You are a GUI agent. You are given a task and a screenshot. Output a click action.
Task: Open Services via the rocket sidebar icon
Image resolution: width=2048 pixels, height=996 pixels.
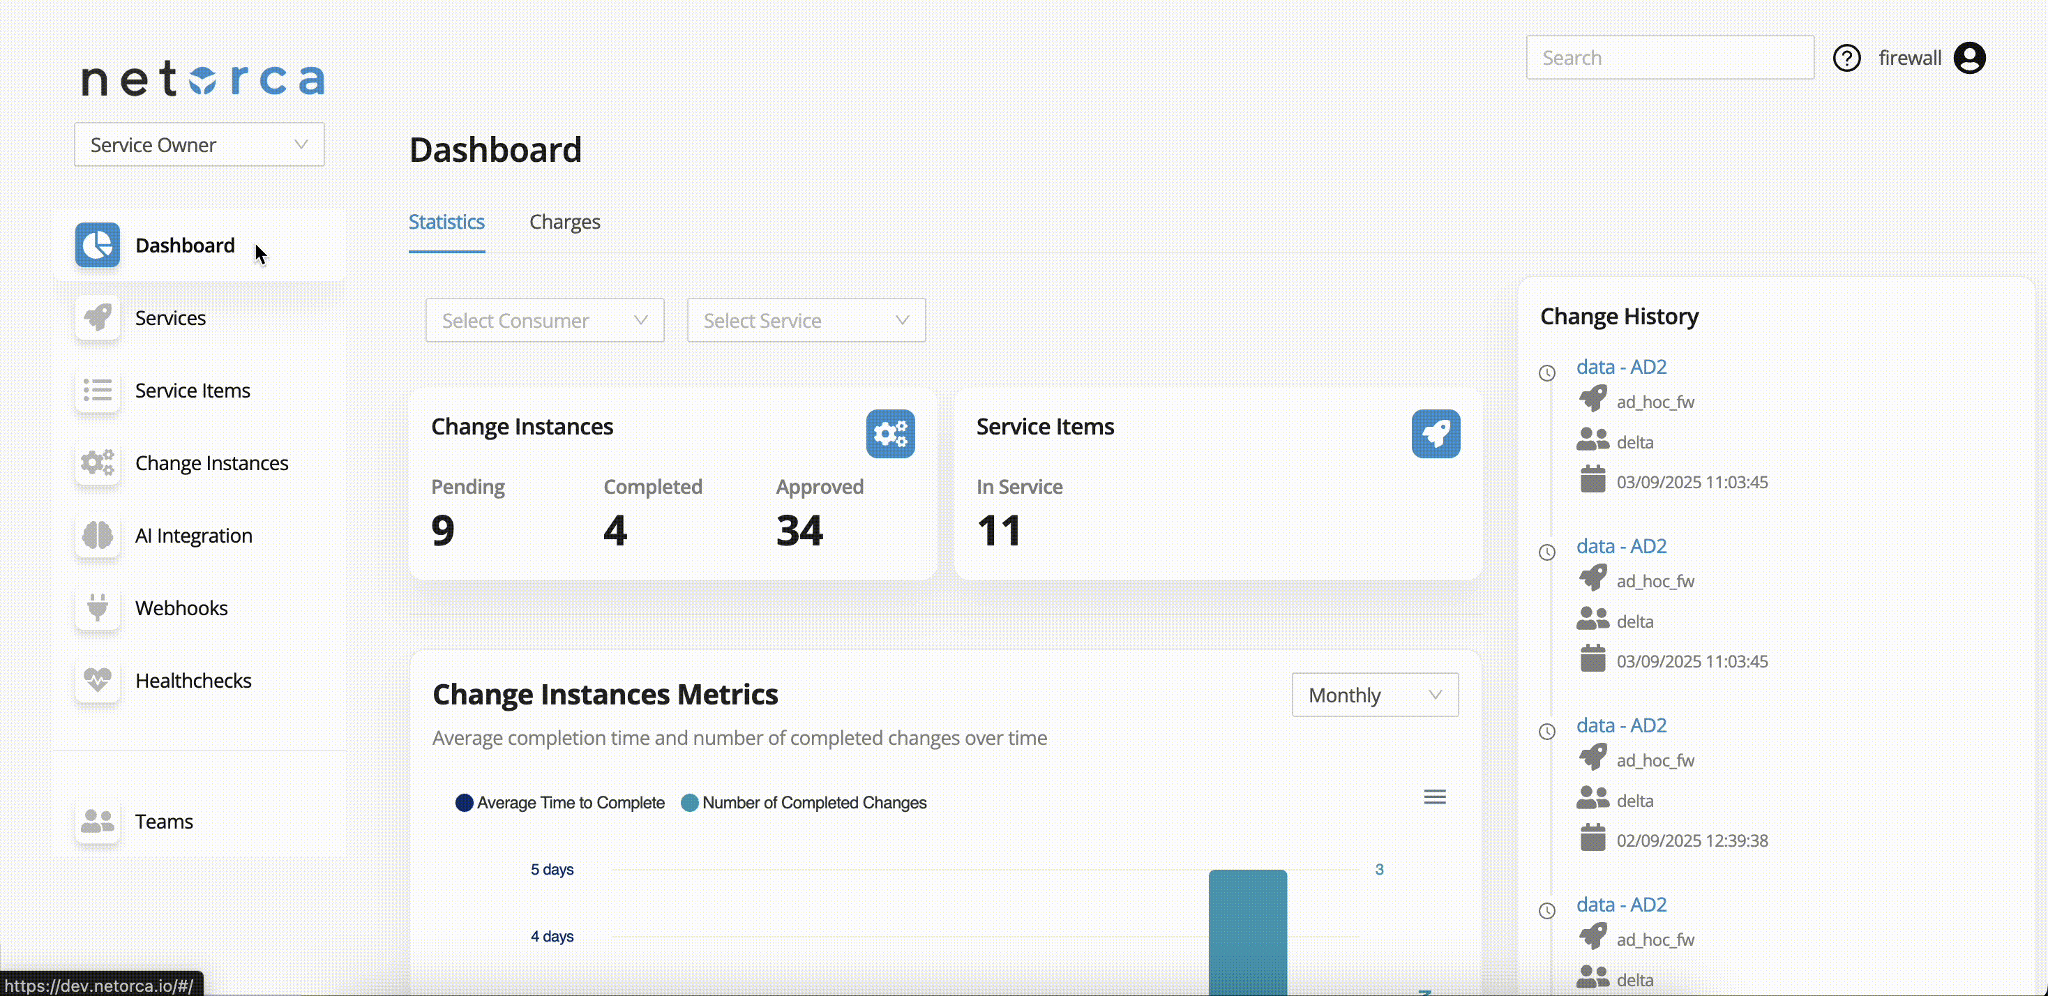coord(97,317)
